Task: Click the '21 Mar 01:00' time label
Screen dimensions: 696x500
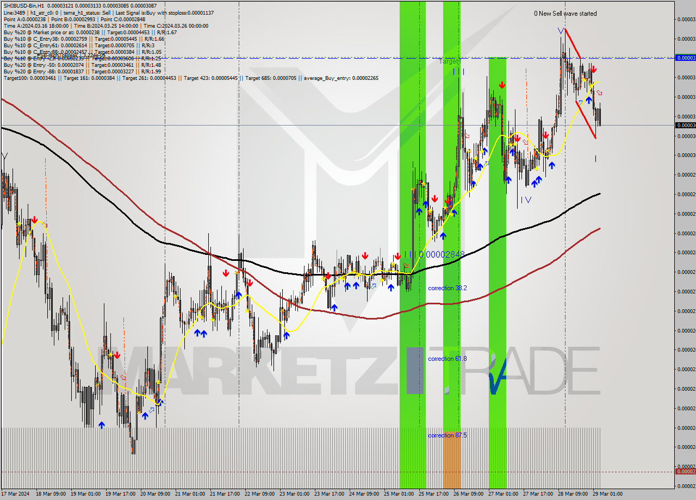Action: click(190, 494)
